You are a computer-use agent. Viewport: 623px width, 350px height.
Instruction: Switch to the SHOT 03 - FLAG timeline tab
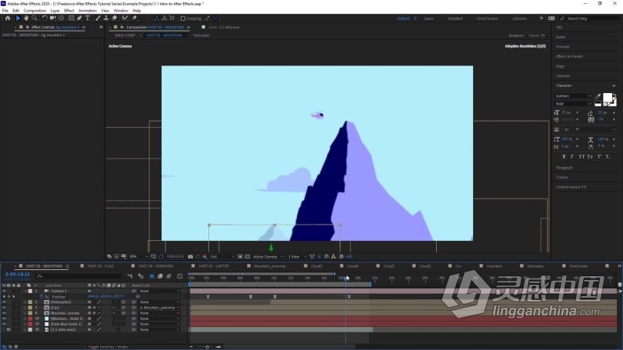pos(100,266)
